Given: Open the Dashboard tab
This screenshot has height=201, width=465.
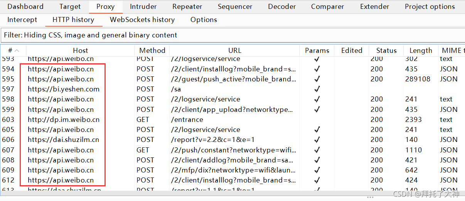Looking at the screenshot, I should click(25, 7).
